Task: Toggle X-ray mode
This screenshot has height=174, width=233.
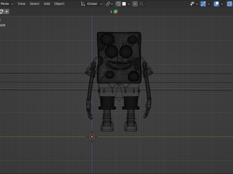Action: pos(230,4)
